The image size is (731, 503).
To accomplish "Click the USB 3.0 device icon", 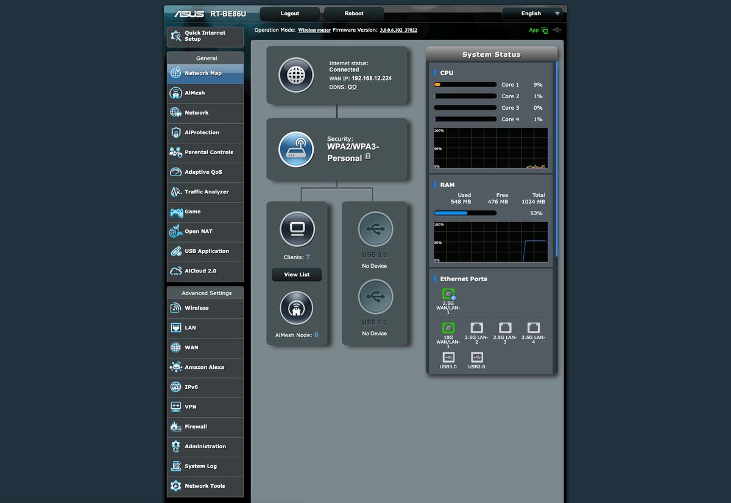I will 375,229.
